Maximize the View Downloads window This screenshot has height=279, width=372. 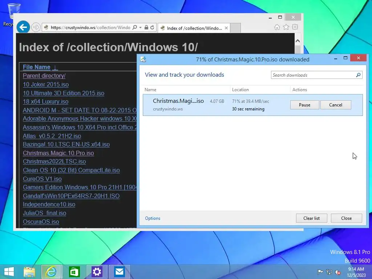click(x=345, y=58)
